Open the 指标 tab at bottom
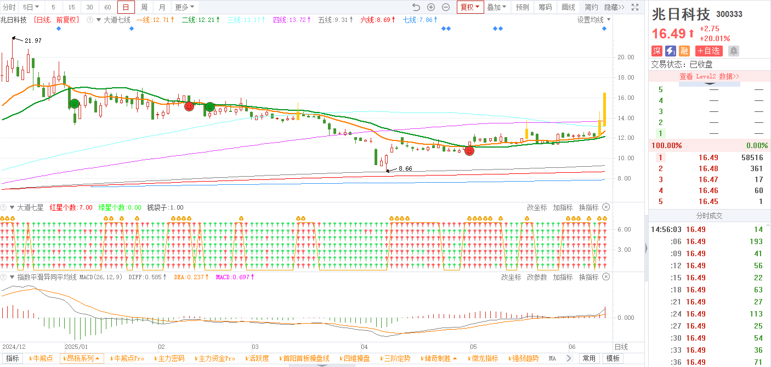 click(12, 358)
